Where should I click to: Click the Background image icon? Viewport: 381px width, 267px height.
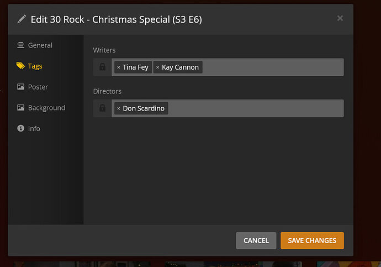(20, 108)
